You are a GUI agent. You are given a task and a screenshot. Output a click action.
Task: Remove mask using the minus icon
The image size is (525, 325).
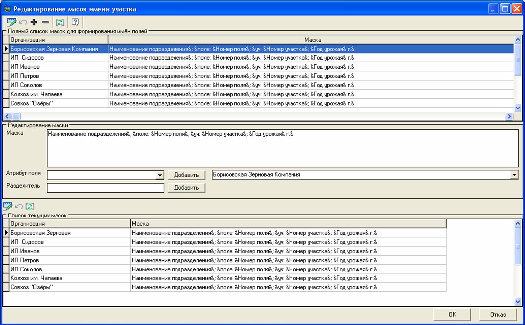(x=45, y=22)
